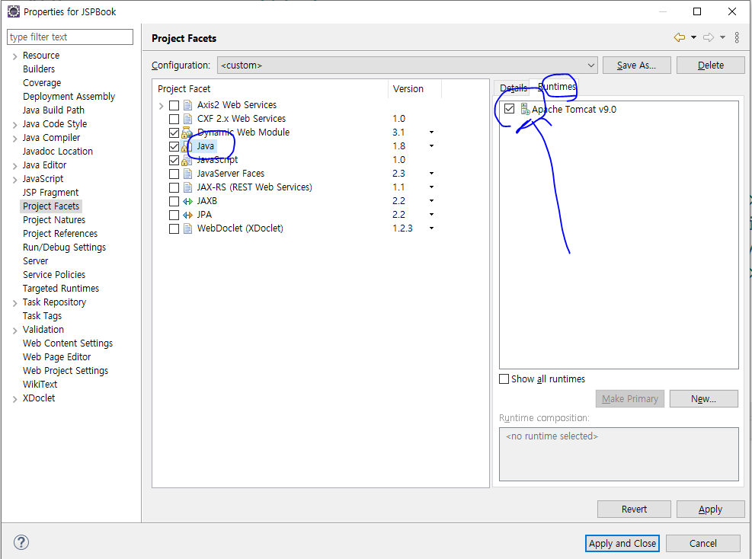Click the Version column header
This screenshot has height=559, width=752.
pos(414,88)
